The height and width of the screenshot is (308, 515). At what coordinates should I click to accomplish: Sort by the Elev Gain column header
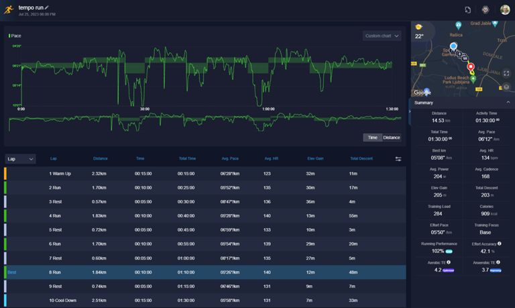315,159
